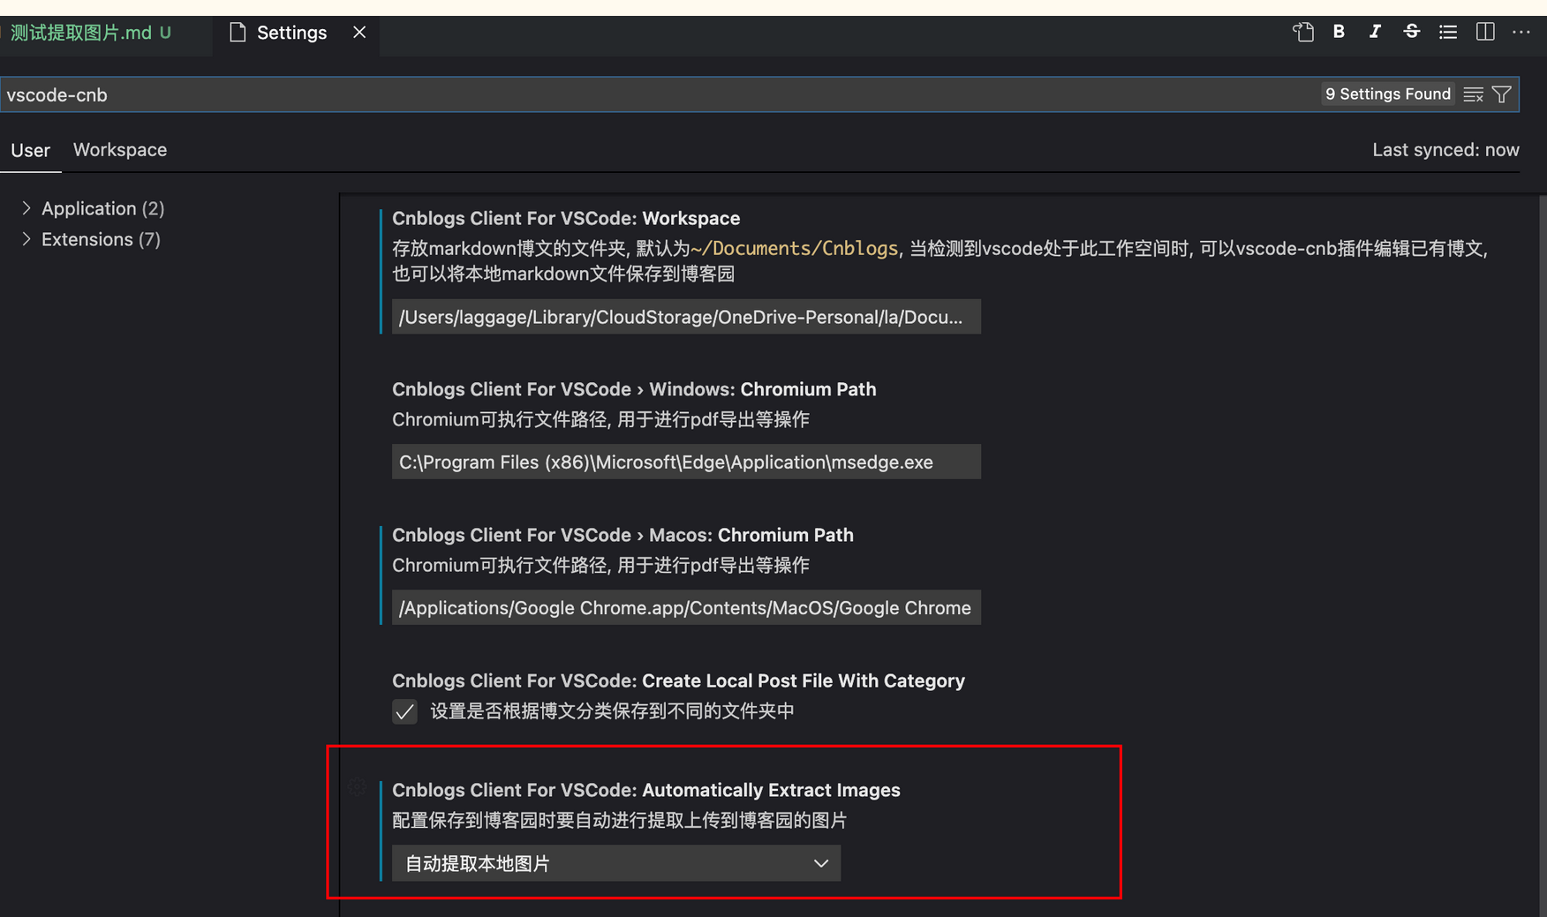
Task: Split the editor to the right
Action: click(1485, 32)
